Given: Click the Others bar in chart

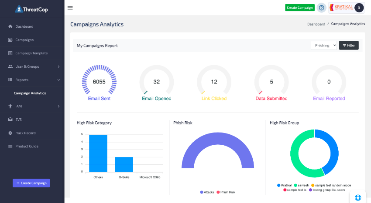Looking at the screenshot, I should (x=98, y=153).
